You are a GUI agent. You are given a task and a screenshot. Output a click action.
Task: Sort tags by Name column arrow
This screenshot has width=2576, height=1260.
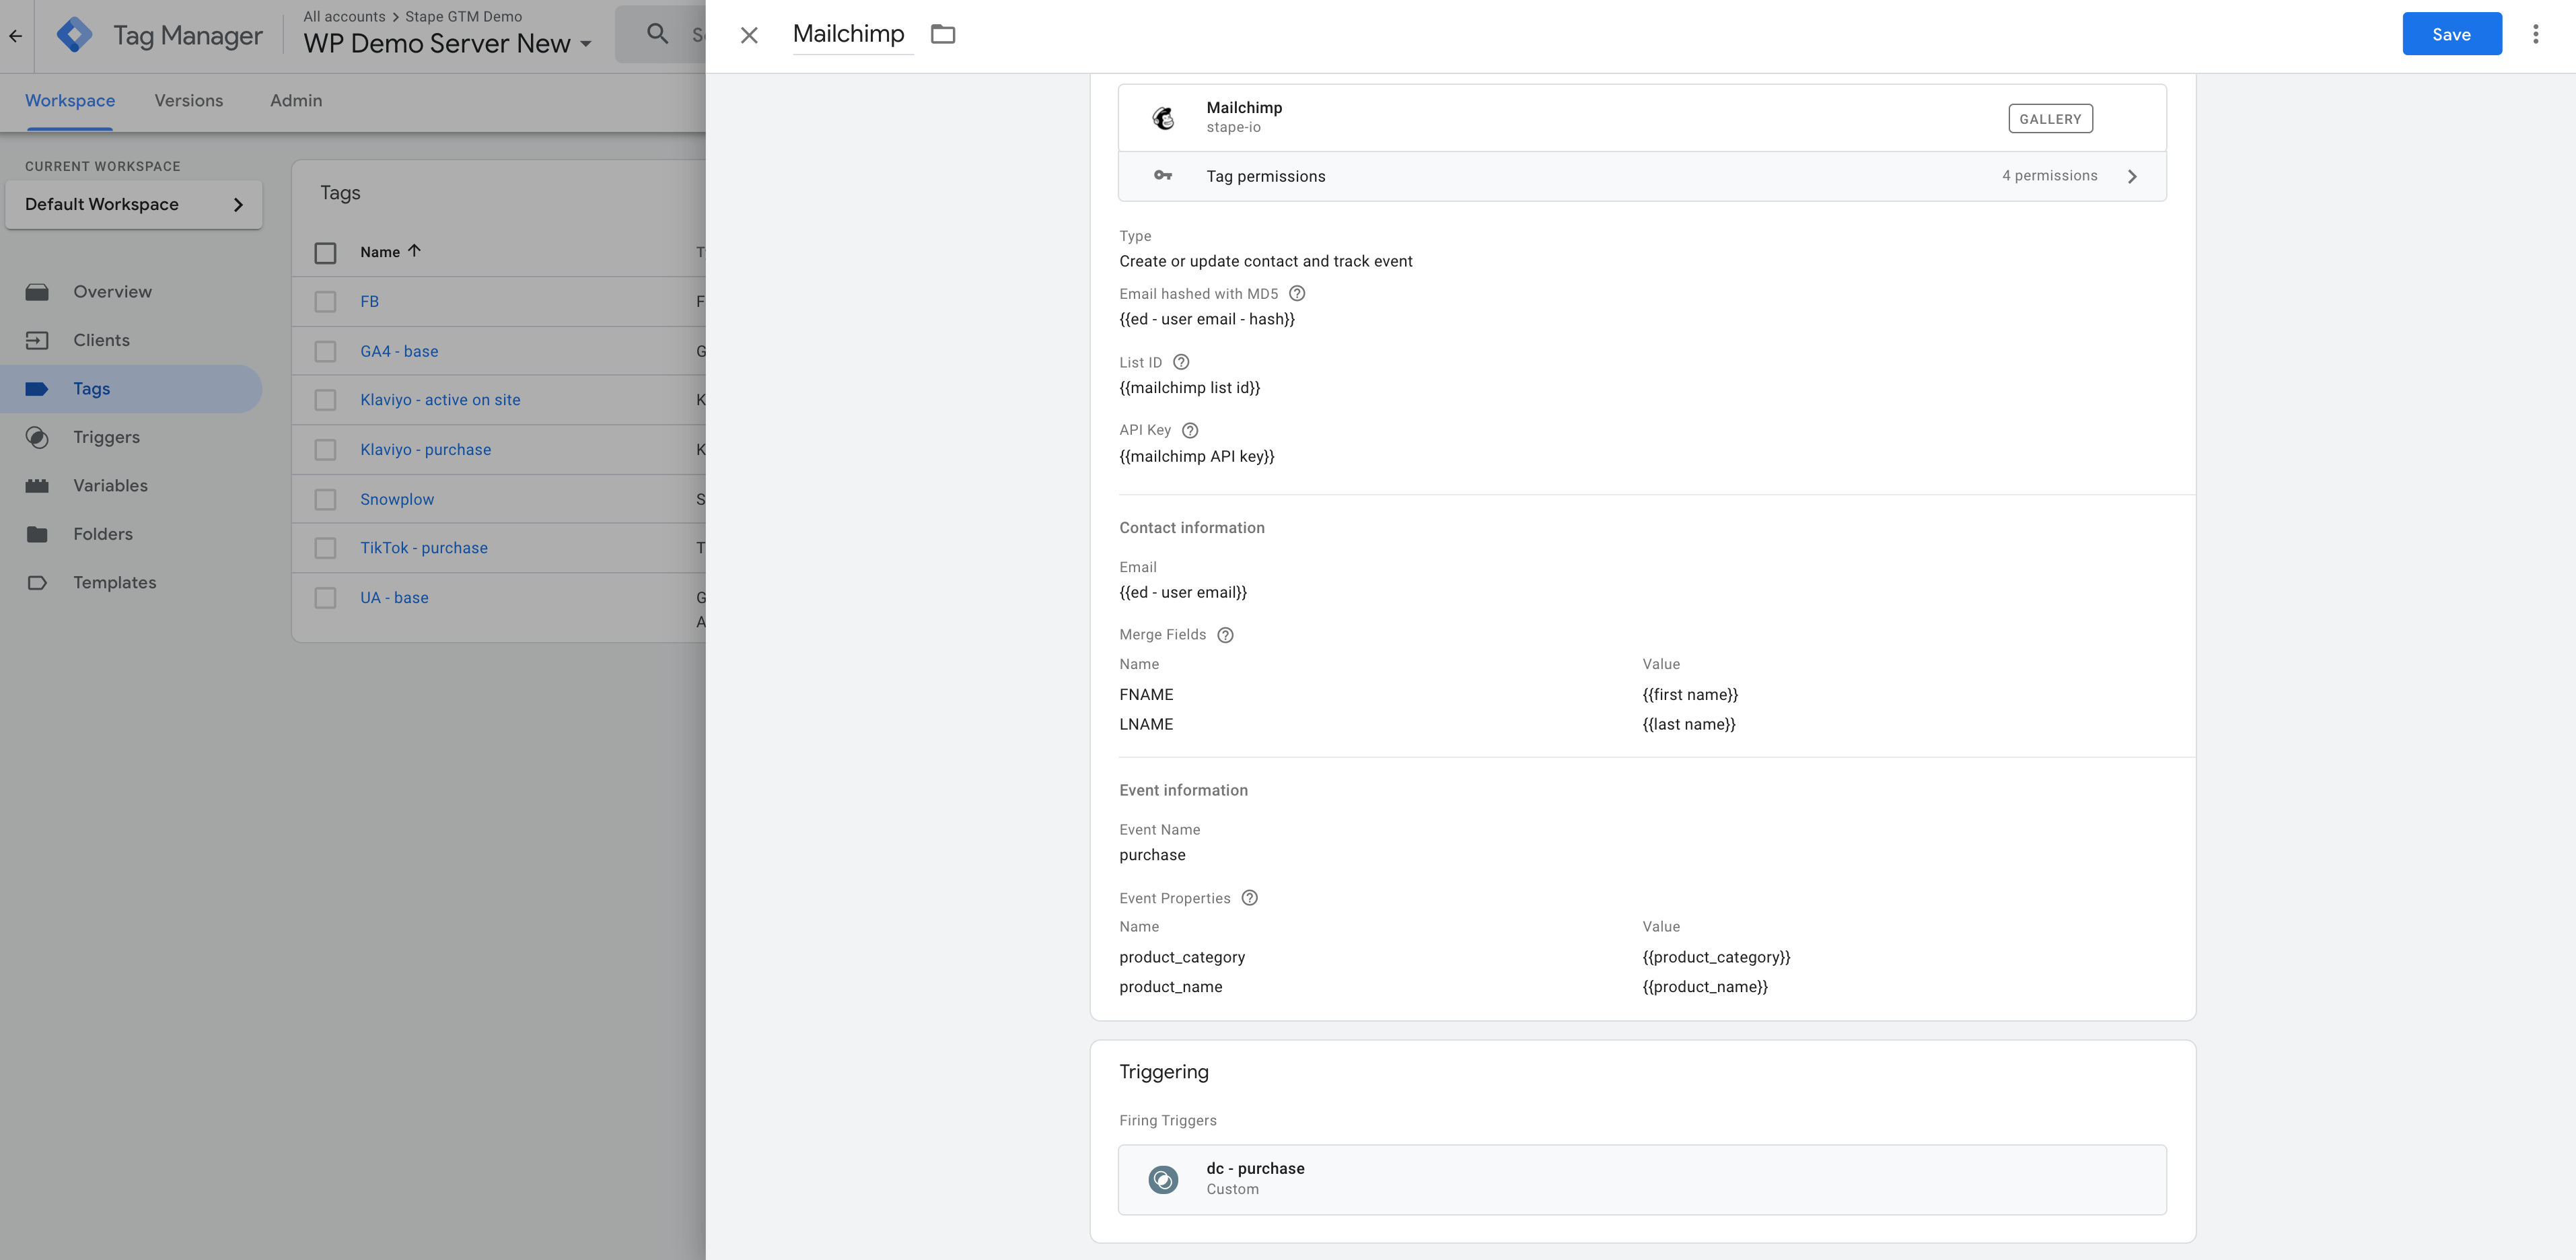414,251
